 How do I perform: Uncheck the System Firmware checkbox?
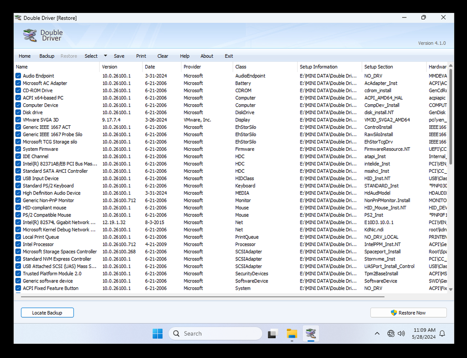[18, 149]
